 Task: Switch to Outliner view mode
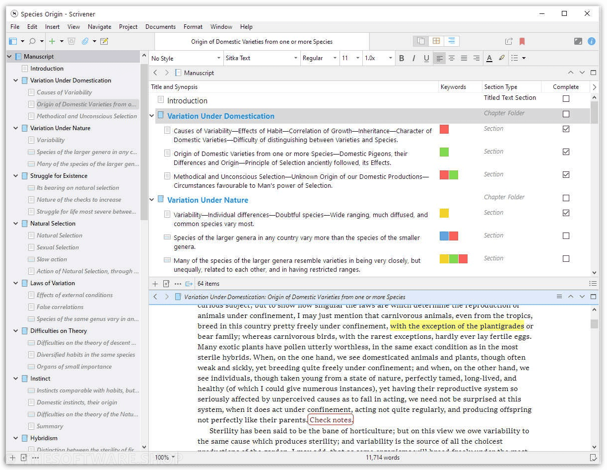pos(452,41)
